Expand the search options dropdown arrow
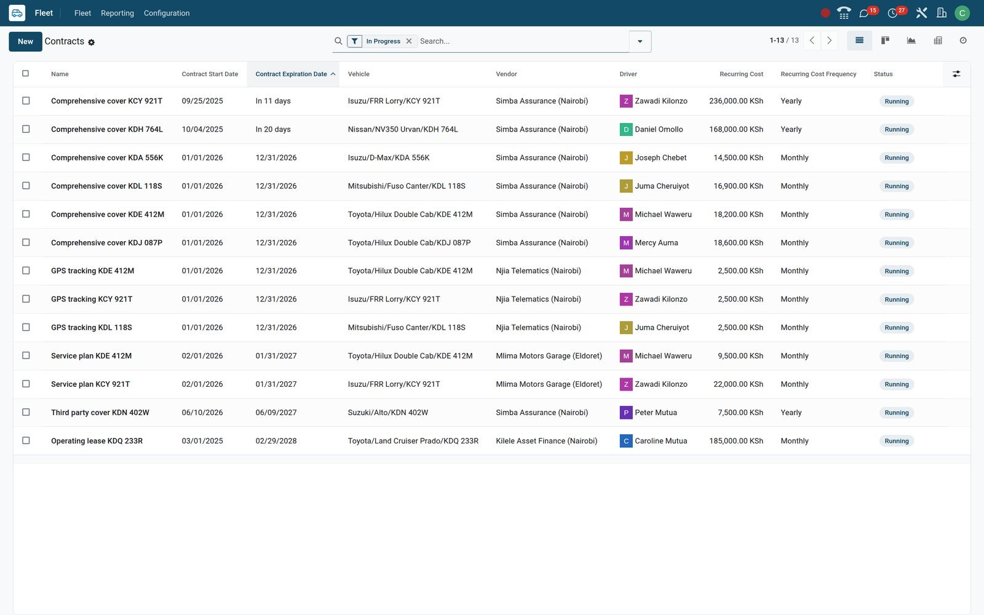 (640, 41)
